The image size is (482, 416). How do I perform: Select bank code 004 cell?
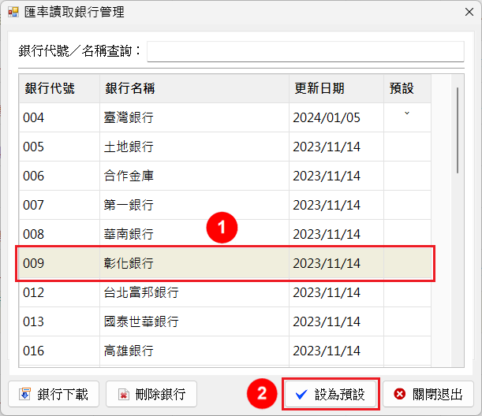pos(59,117)
